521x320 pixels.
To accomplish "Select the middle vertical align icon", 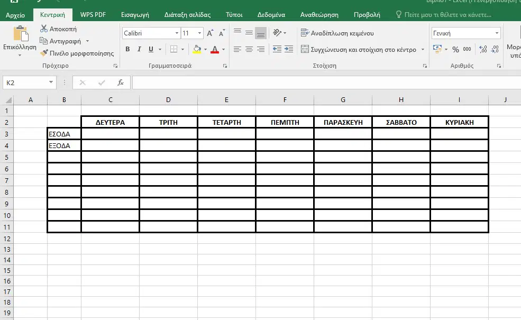I will tap(249, 33).
